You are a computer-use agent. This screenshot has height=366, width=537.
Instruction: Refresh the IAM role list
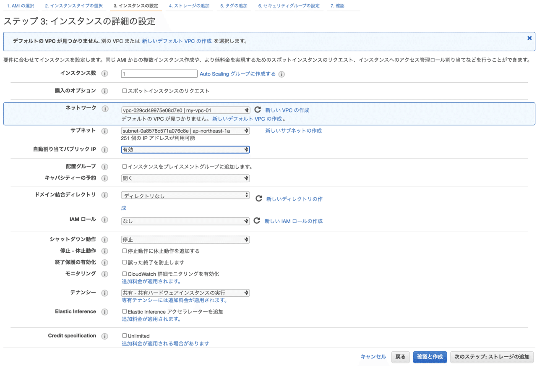(x=257, y=221)
